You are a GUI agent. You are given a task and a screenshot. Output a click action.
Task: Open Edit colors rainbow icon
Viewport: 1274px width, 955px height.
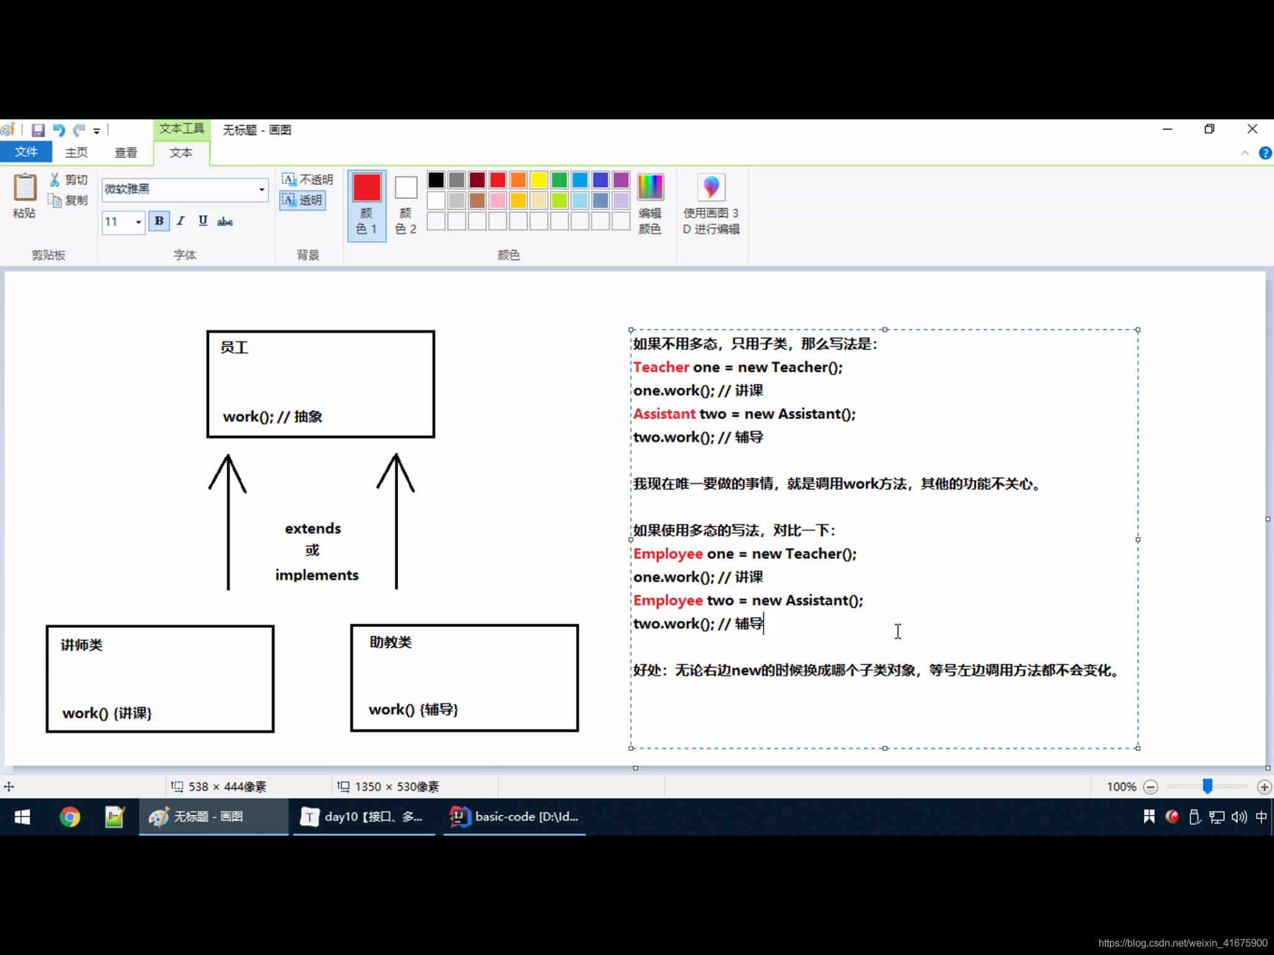650,187
